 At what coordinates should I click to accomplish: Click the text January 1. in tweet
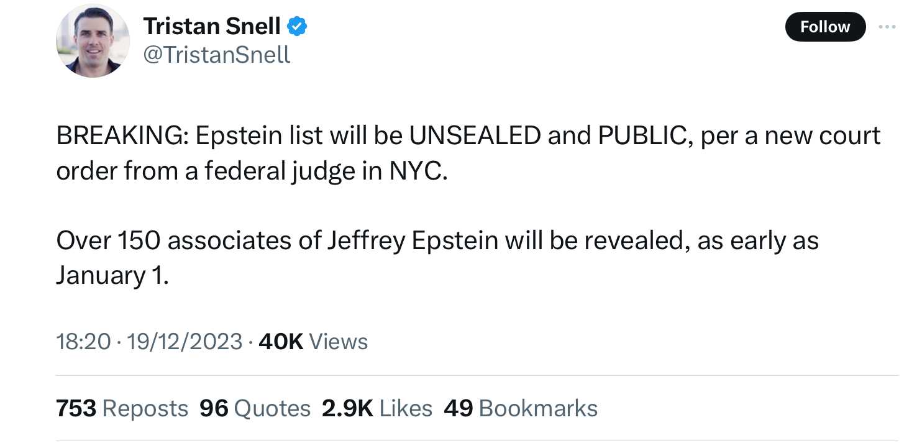[112, 276]
